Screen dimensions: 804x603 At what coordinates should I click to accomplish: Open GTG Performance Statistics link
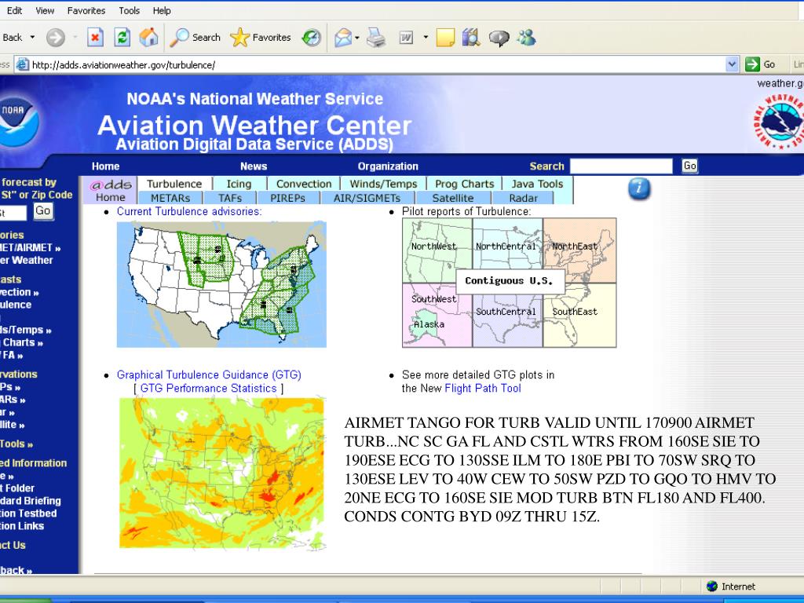[208, 388]
